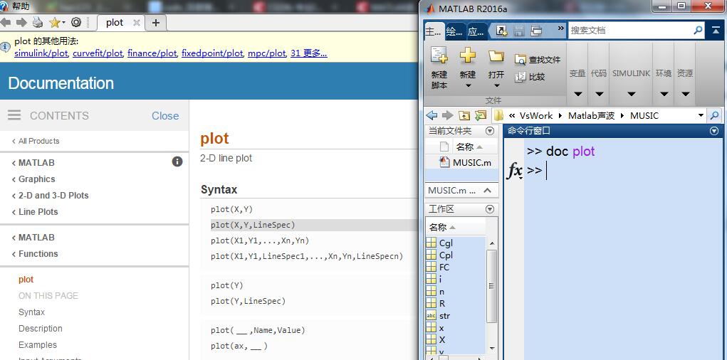Go forward in MATLAB folder toolbar
Screen dimensions: 727x360
(x=447, y=115)
